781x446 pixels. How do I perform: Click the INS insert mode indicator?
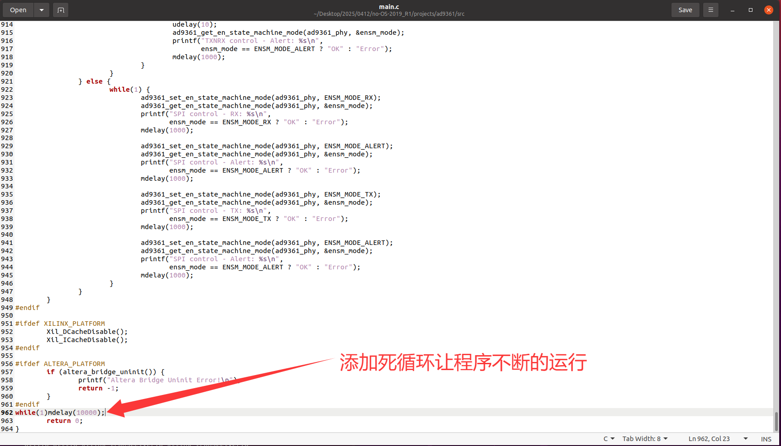click(766, 439)
